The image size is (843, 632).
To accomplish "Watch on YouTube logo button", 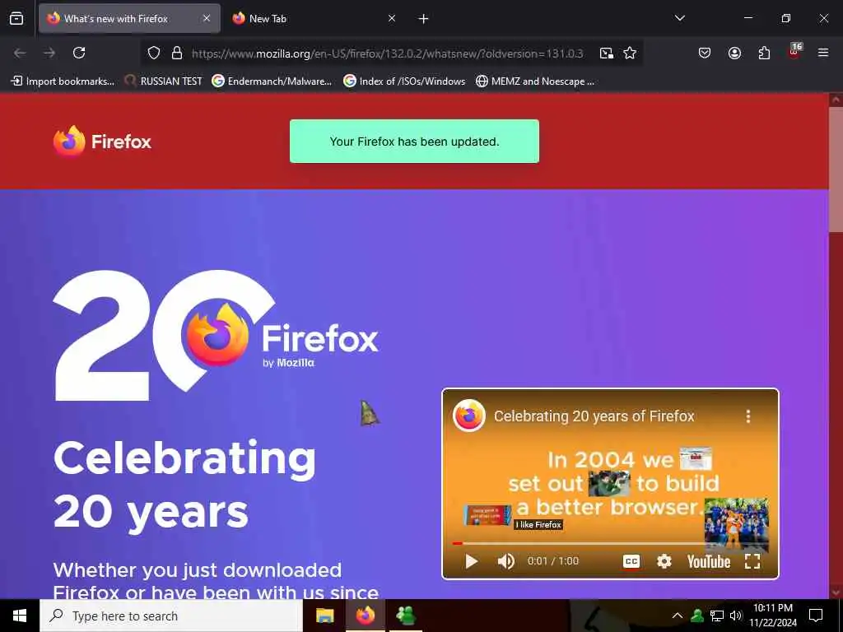I will tap(709, 561).
